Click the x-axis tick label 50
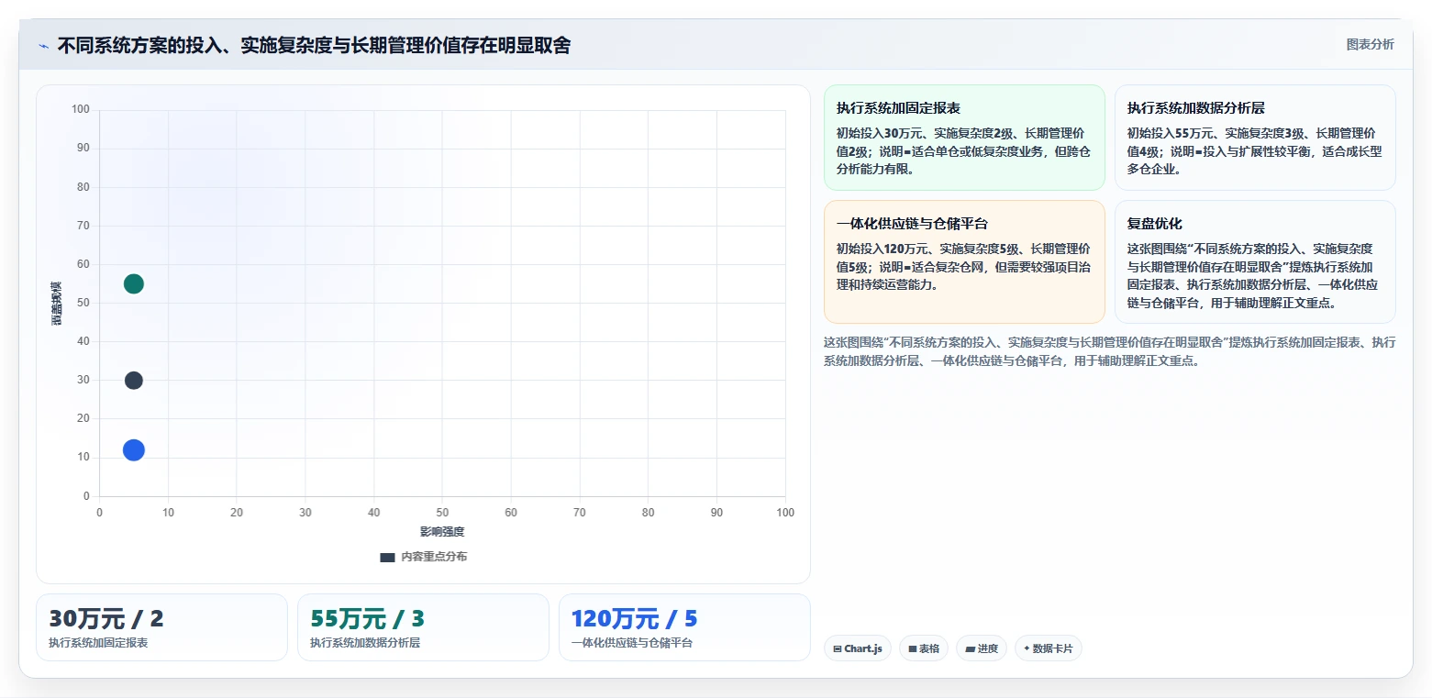The image size is (1432, 698). click(x=442, y=512)
